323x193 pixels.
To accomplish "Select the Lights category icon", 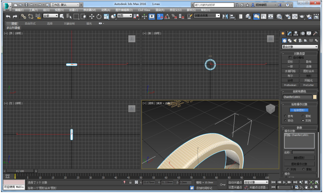I will (x=295, y=40).
